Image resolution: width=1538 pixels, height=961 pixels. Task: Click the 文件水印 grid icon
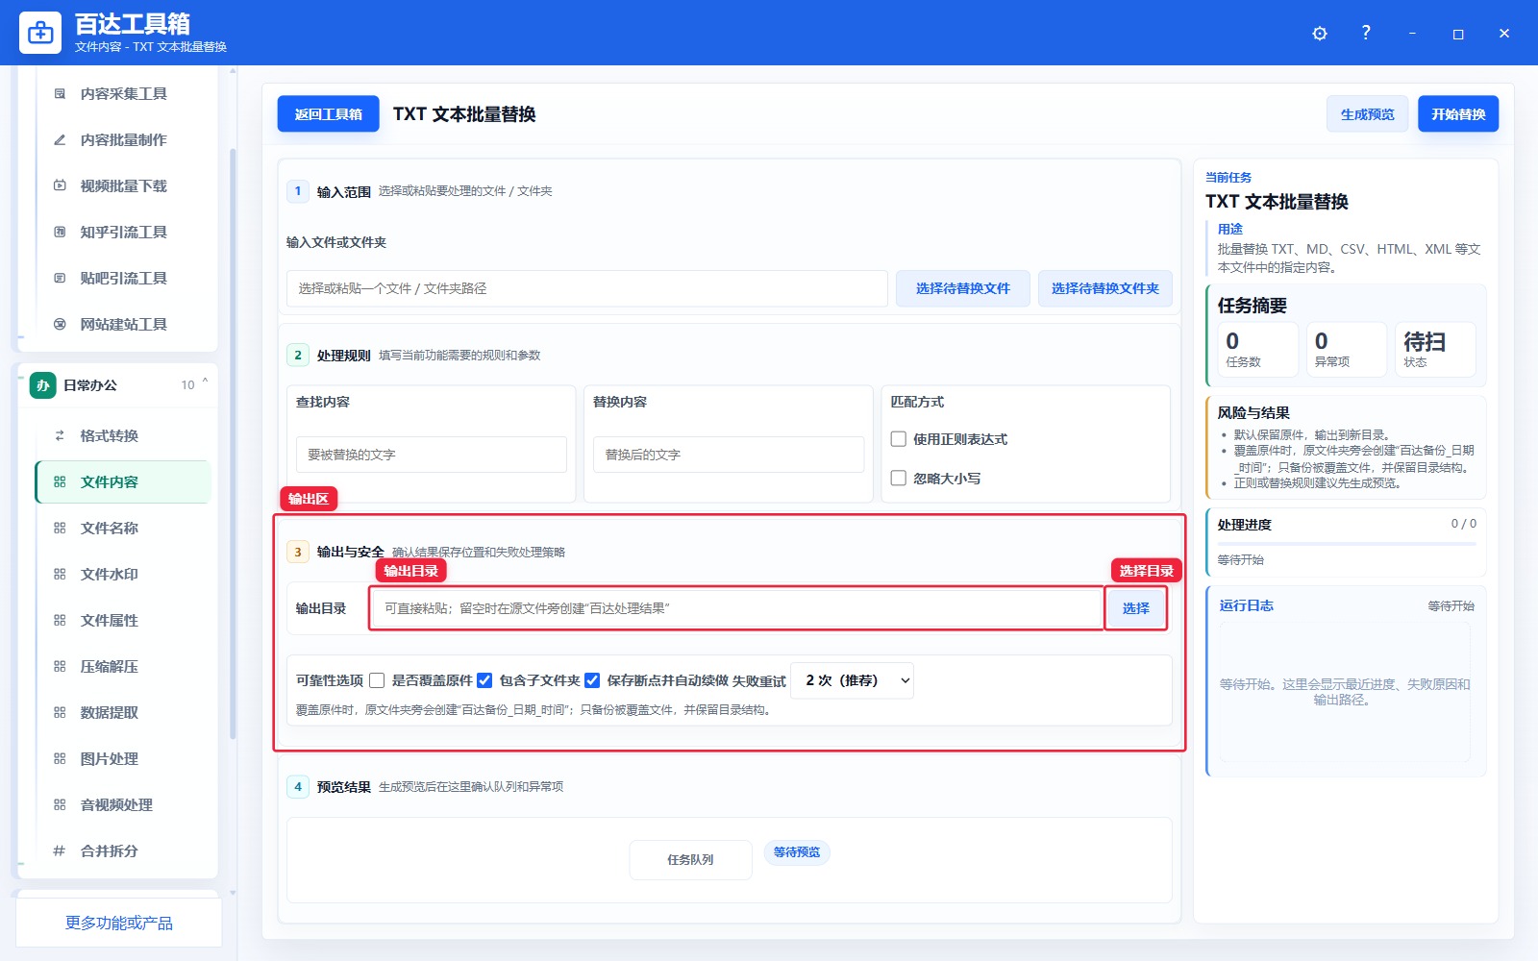[60, 575]
